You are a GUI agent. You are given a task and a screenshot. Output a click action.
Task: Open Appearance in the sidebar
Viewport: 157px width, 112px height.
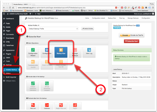pos(11,50)
